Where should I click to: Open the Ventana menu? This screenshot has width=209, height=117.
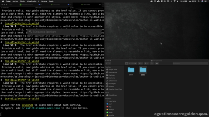click(44, 1)
